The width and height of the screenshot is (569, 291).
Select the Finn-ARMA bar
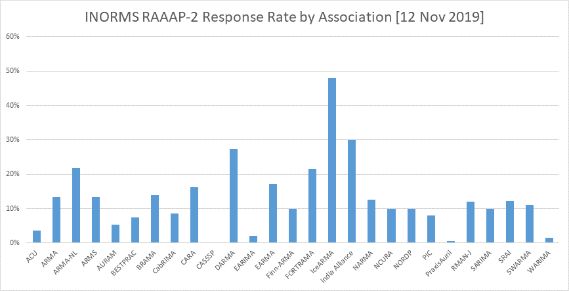[293, 225]
